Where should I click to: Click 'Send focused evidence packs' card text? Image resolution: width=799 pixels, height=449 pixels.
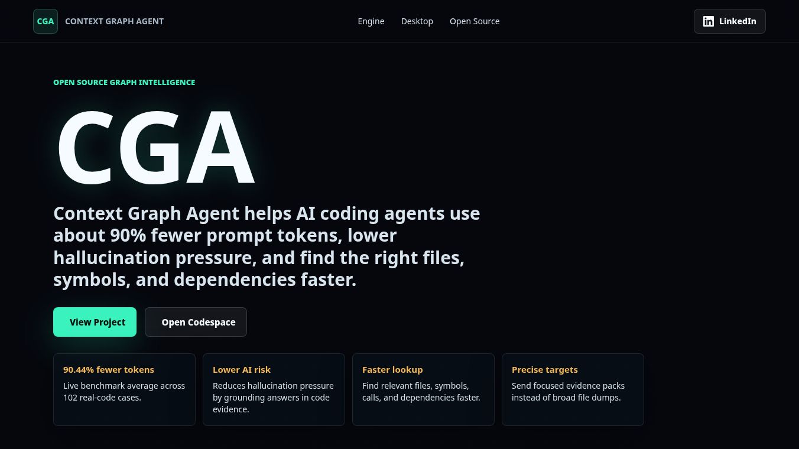[x=568, y=392]
